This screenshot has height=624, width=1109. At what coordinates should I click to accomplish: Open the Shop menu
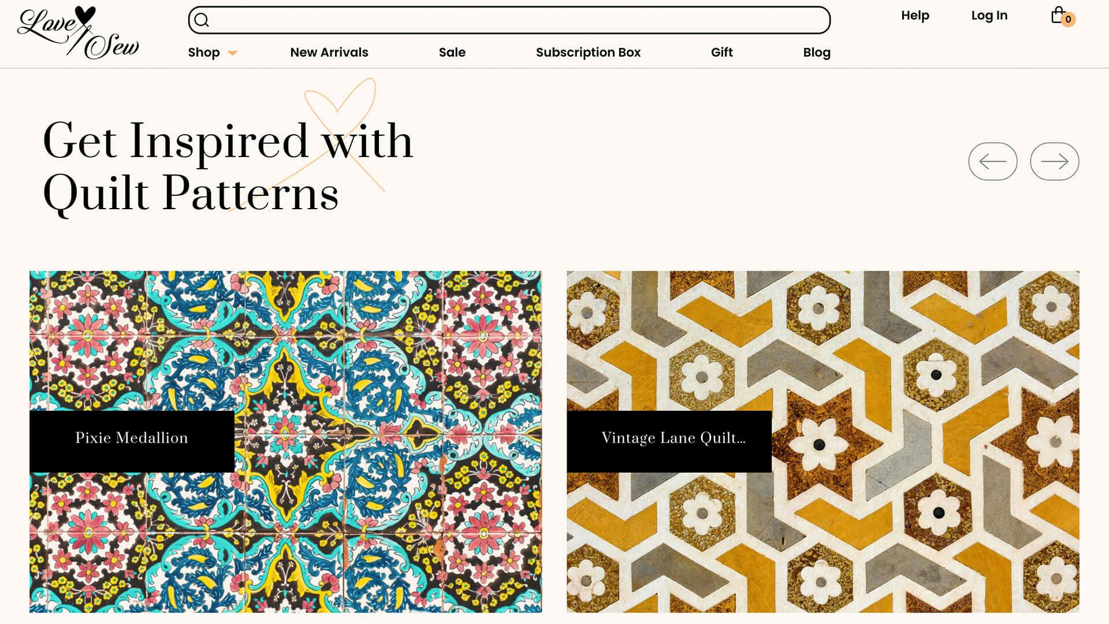pos(204,53)
